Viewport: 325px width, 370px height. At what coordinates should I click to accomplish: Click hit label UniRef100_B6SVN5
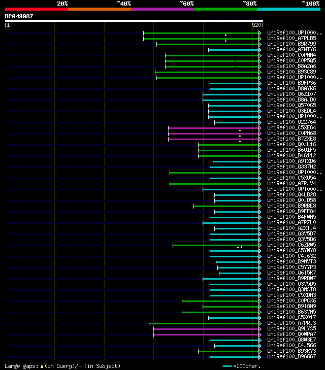(x=291, y=312)
